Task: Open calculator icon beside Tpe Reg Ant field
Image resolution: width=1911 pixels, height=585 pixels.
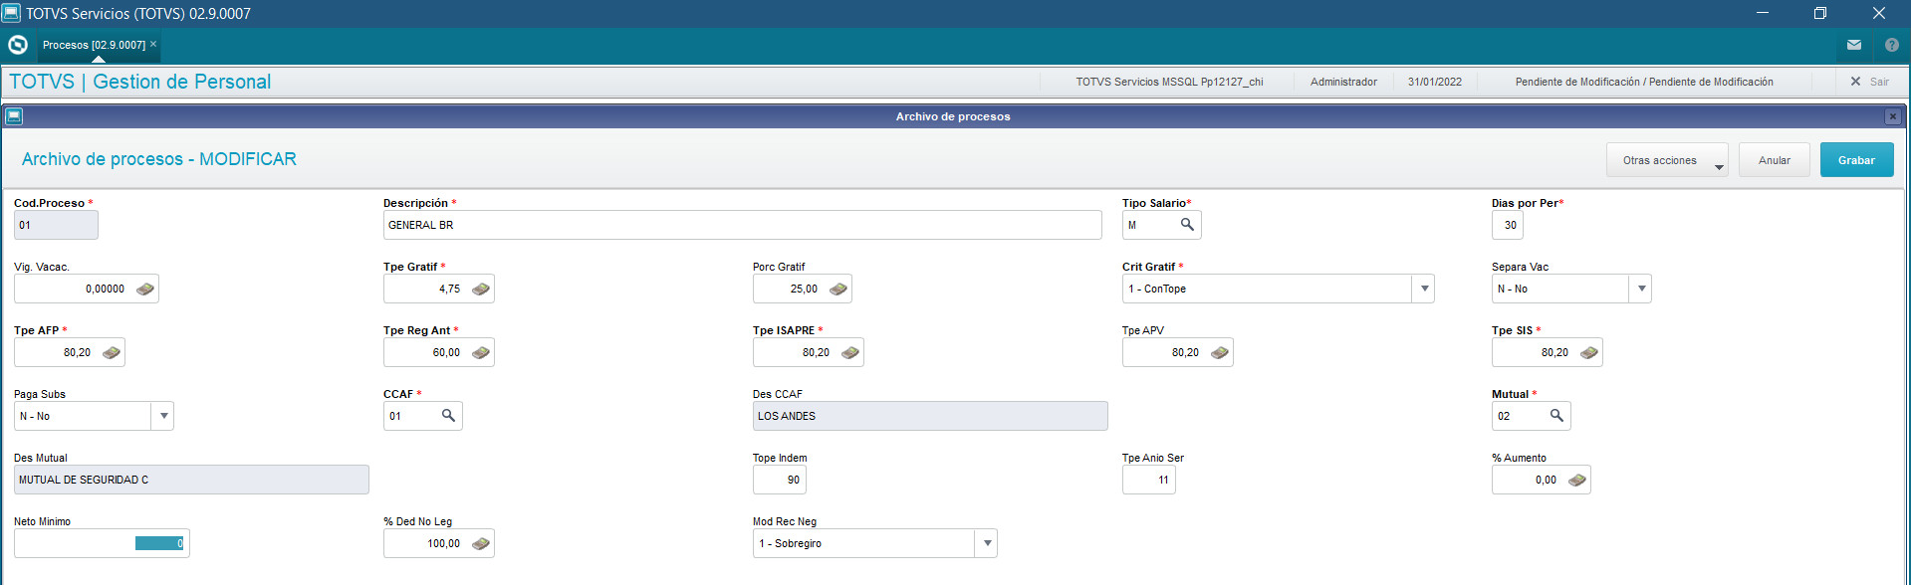Action: [x=481, y=352]
